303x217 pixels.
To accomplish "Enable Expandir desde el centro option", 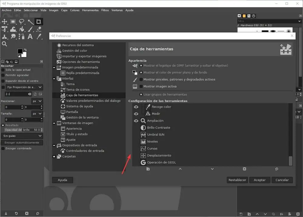I will tap(3, 81).
